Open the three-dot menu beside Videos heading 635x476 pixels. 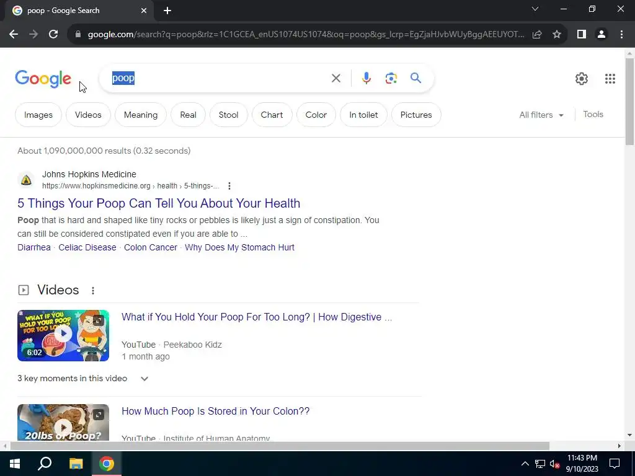coord(93,291)
